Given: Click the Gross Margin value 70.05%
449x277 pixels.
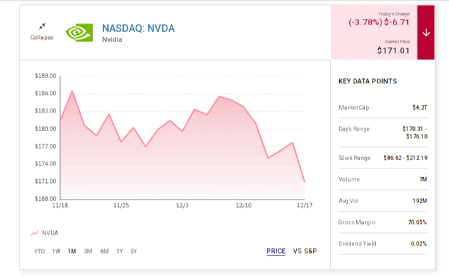Looking at the screenshot, I should (417, 222).
